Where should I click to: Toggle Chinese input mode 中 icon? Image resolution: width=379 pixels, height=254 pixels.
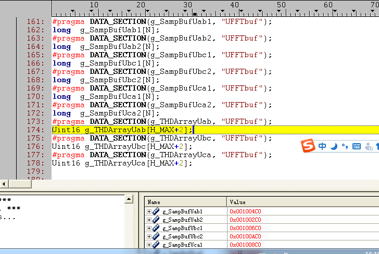322,146
